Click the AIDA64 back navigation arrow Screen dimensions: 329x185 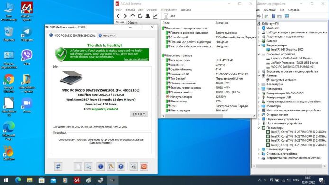pos(118,16)
